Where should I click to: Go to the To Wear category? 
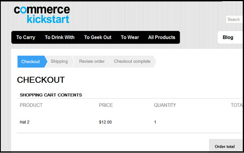(x=130, y=37)
